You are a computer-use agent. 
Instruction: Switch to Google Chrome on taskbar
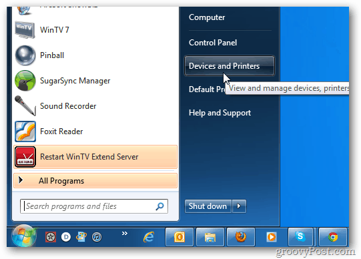point(333,237)
